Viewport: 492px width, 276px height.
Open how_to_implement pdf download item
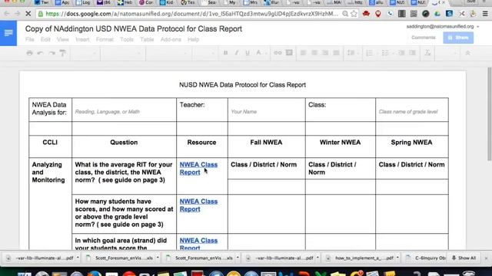tap(361, 258)
